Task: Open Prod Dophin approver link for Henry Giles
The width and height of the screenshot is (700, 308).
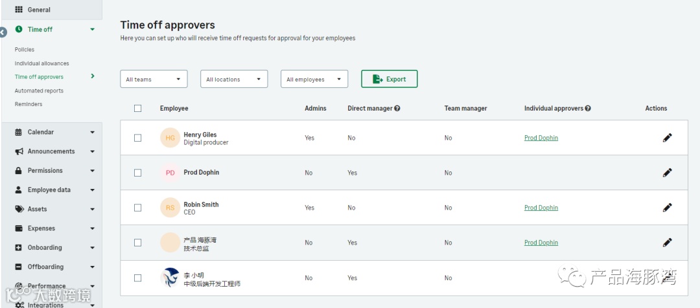Action: [x=541, y=138]
